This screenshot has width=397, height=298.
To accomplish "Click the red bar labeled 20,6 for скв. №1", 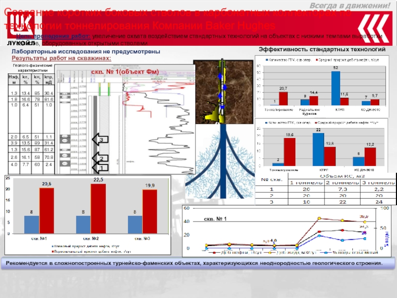I will 47,211.
